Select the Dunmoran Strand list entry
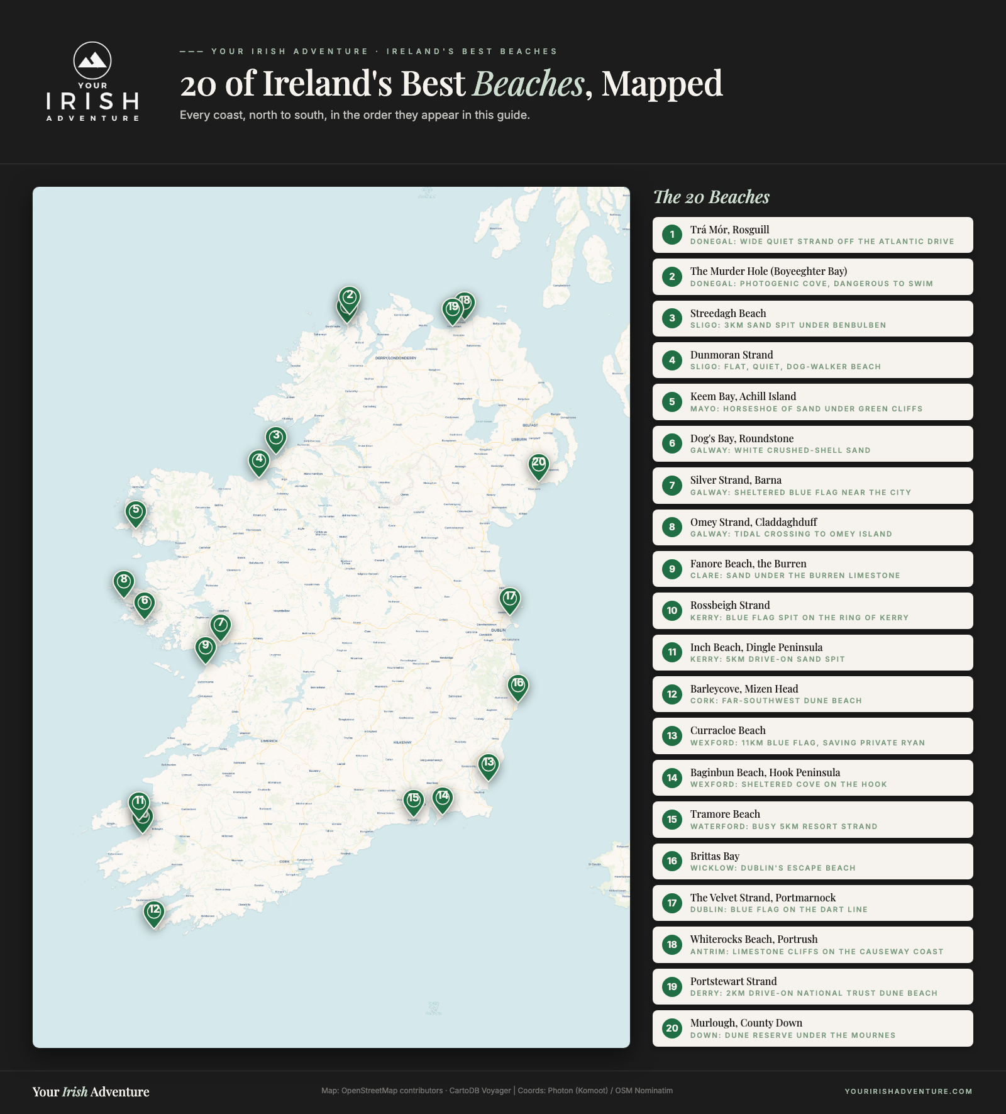This screenshot has width=1006, height=1114. point(813,360)
